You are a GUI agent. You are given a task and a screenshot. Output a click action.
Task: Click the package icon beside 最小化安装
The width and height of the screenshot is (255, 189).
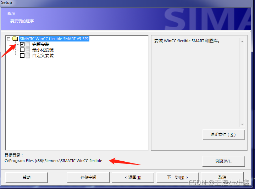tap(28, 50)
